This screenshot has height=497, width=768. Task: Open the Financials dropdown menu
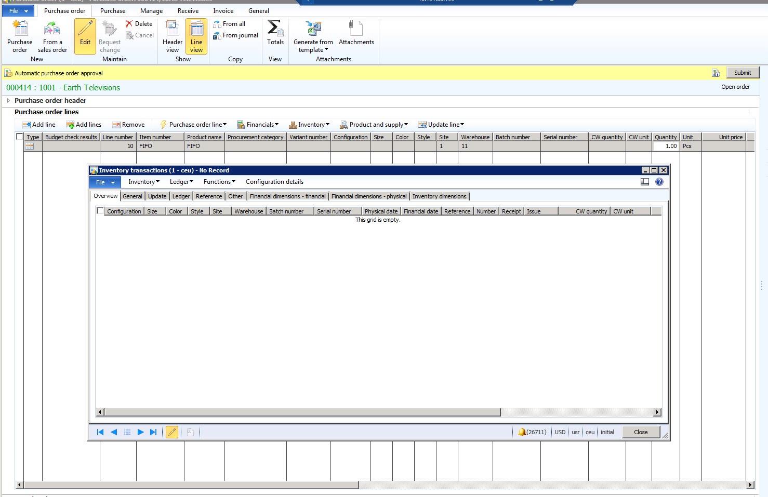point(258,125)
